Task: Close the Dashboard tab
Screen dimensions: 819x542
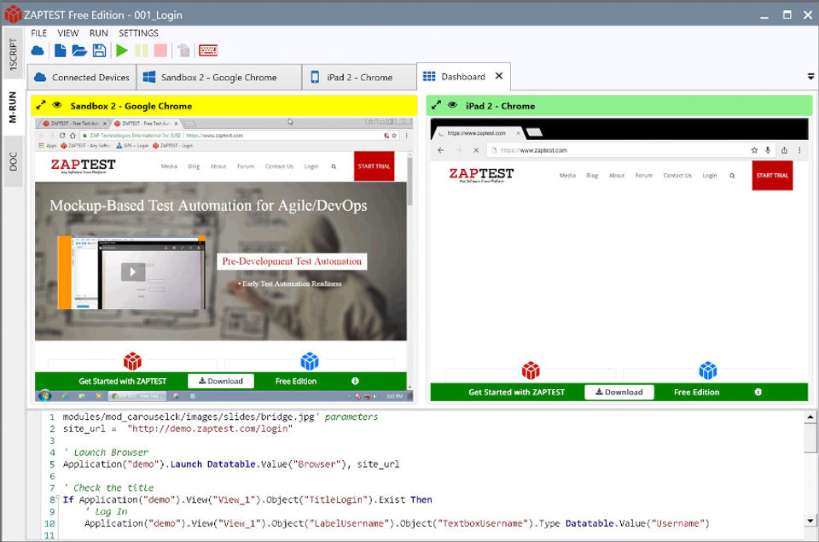Action: 499,76
